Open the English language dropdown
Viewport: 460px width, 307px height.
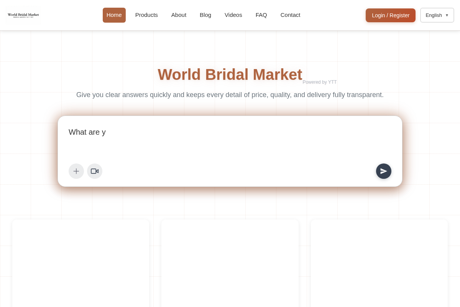[x=437, y=15]
